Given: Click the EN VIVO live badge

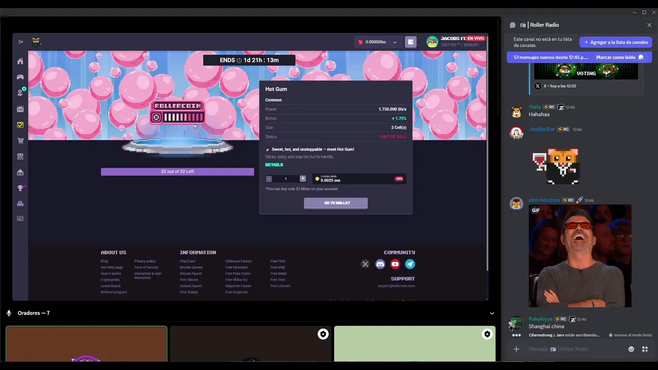Looking at the screenshot, I should click(476, 39).
